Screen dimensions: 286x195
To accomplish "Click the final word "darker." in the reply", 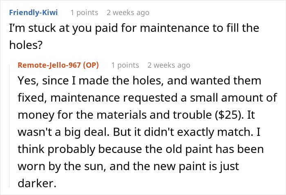I will tap(37, 183).
